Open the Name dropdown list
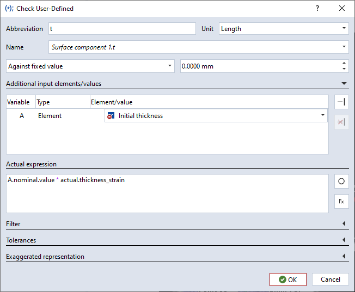 coord(344,47)
